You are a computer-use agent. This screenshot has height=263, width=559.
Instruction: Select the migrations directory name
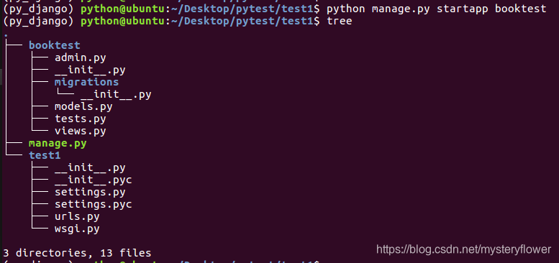tap(86, 82)
